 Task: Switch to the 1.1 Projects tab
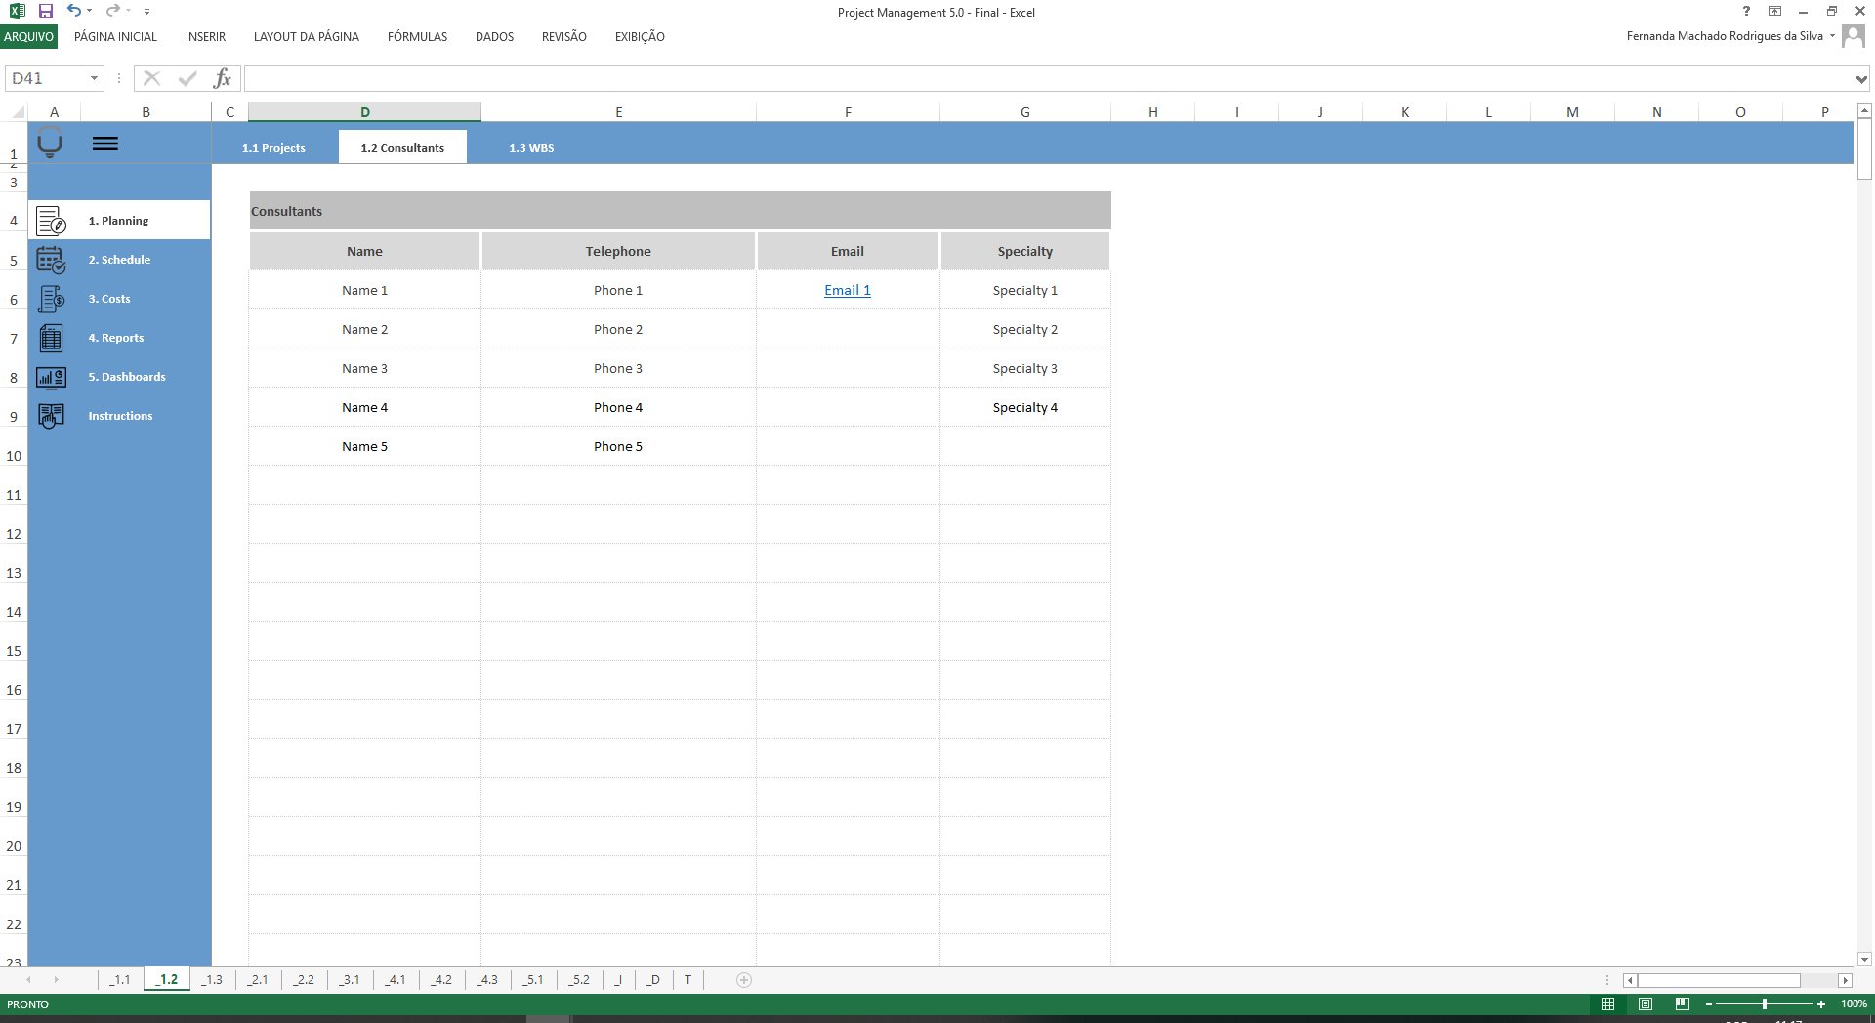pos(274,147)
